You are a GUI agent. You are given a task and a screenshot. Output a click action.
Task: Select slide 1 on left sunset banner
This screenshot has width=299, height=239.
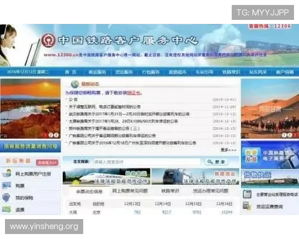pos(45,135)
